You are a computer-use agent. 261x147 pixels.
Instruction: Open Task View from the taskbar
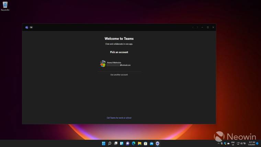coord(116,143)
